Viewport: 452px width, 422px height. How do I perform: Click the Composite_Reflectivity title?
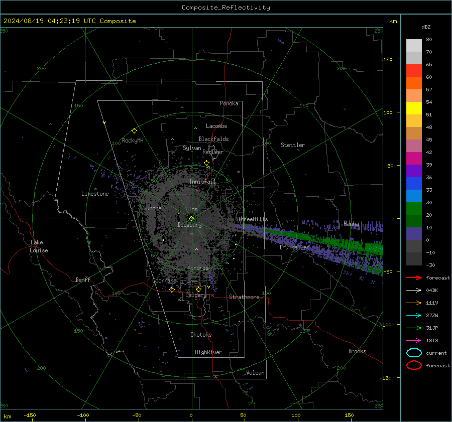[x=225, y=8]
